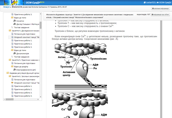The width and height of the screenshot is (172, 118).
Task: Click the 'переглядів: 107' view counter
Action: click(143, 14)
